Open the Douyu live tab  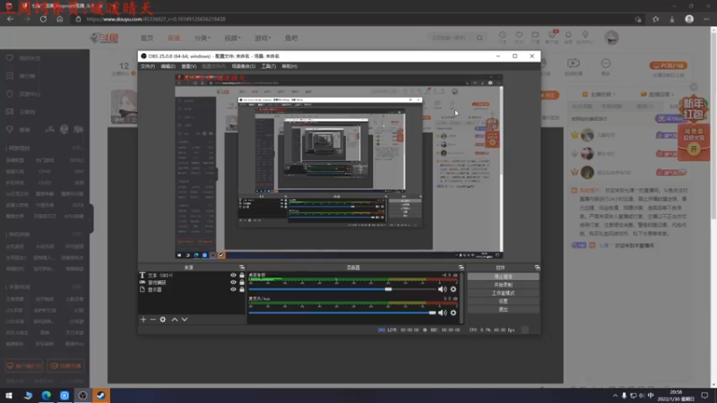[x=174, y=38]
